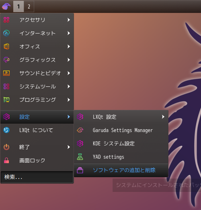
Task: Expand the サウンドとビデオ submenu arrow
Action: (x=69, y=73)
